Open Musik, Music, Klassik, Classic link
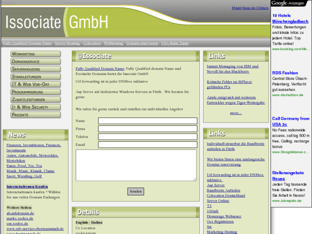Image resolution: width=312 pixels, height=234 pixels. tap(30, 171)
